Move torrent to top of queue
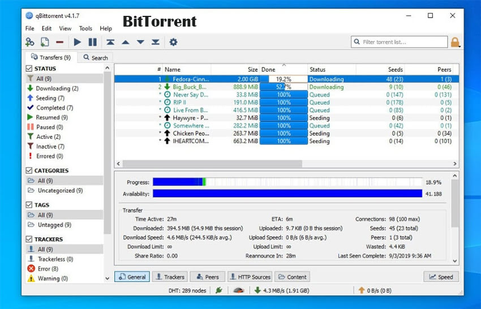Screen dimensions: 481x309 coord(110,42)
